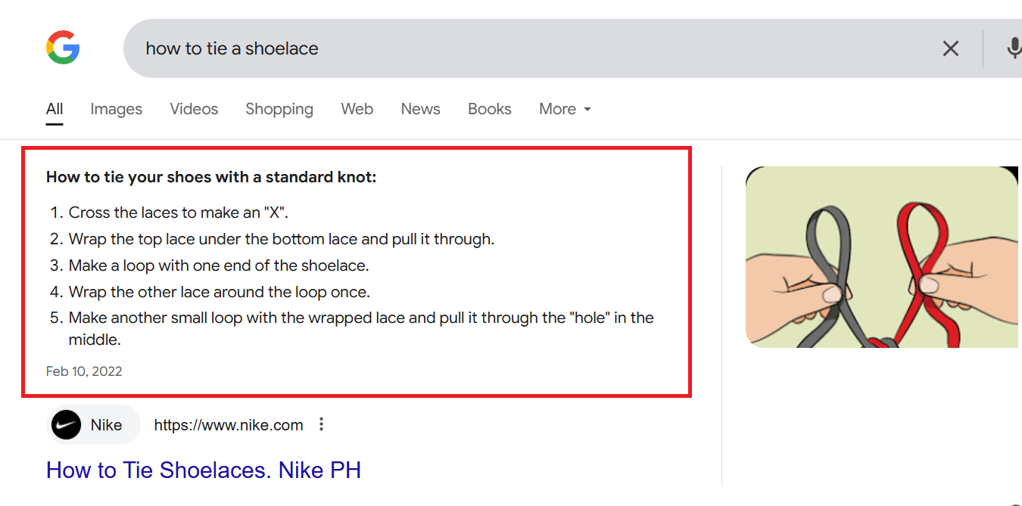This screenshot has height=506, width=1022.
Task: Open the three-dot menu beside nike.com
Action: (x=321, y=424)
